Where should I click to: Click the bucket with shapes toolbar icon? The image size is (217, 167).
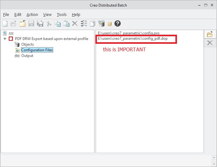point(101,23)
